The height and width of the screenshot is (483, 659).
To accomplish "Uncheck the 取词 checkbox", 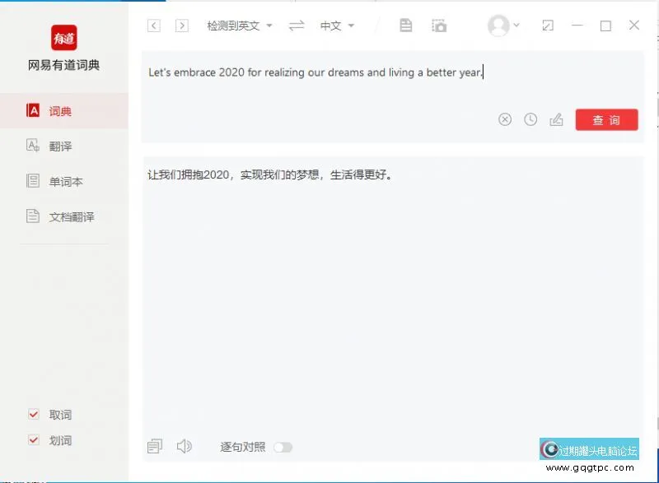I will 34,415.
